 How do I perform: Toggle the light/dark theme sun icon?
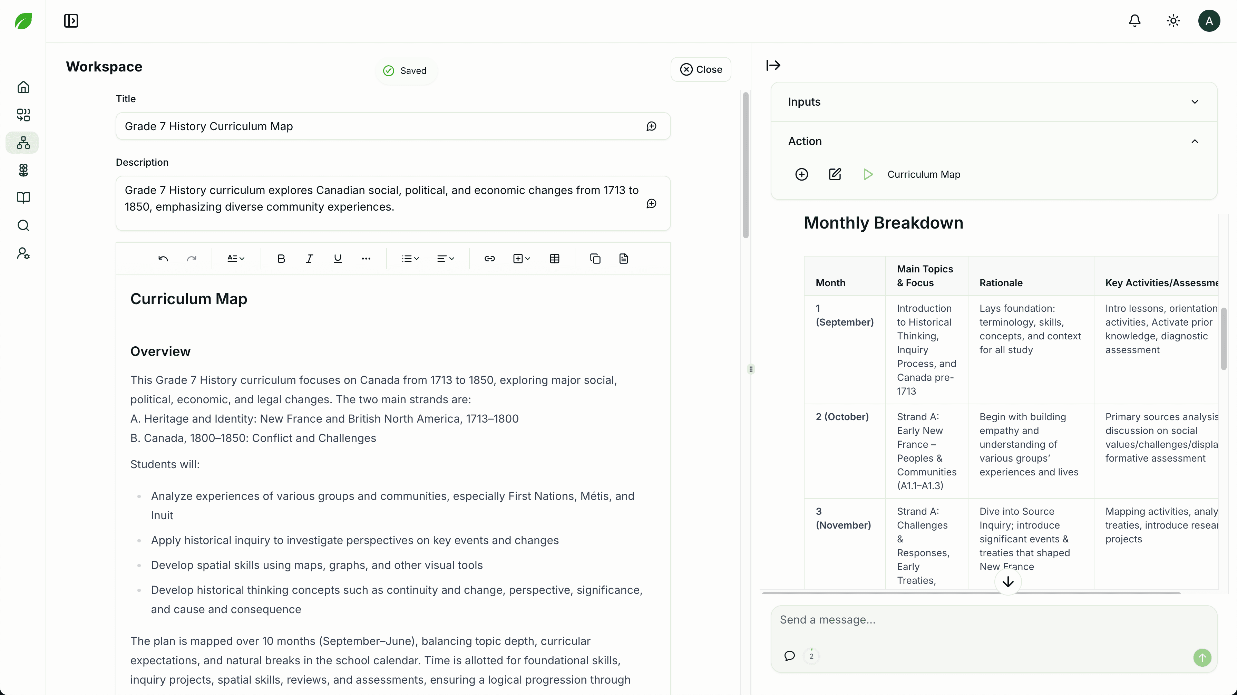pyautogui.click(x=1173, y=21)
